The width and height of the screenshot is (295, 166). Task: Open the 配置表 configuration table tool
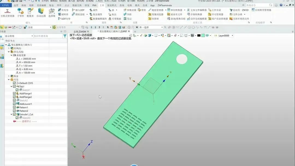(30, 12)
